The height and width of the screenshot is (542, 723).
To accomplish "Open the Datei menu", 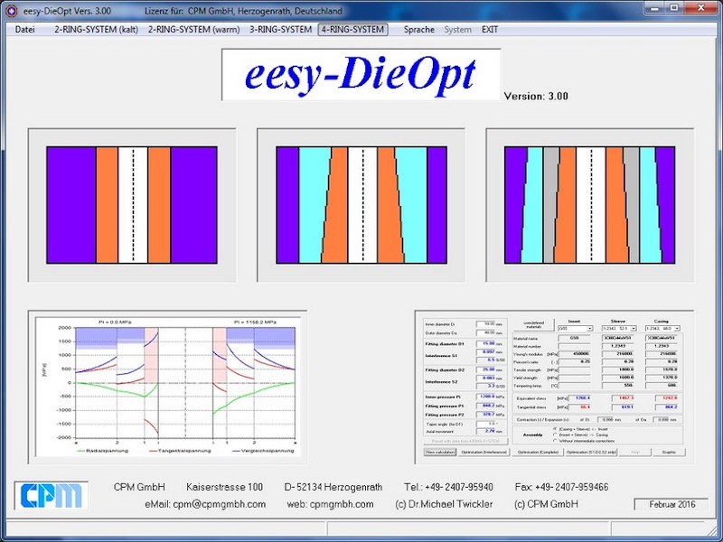I will point(25,30).
